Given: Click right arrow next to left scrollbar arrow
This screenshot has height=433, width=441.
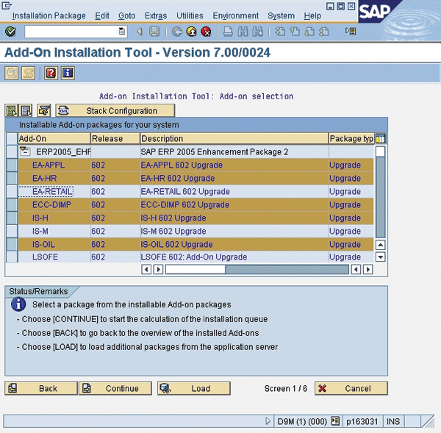Looking at the screenshot, I should point(159,270).
